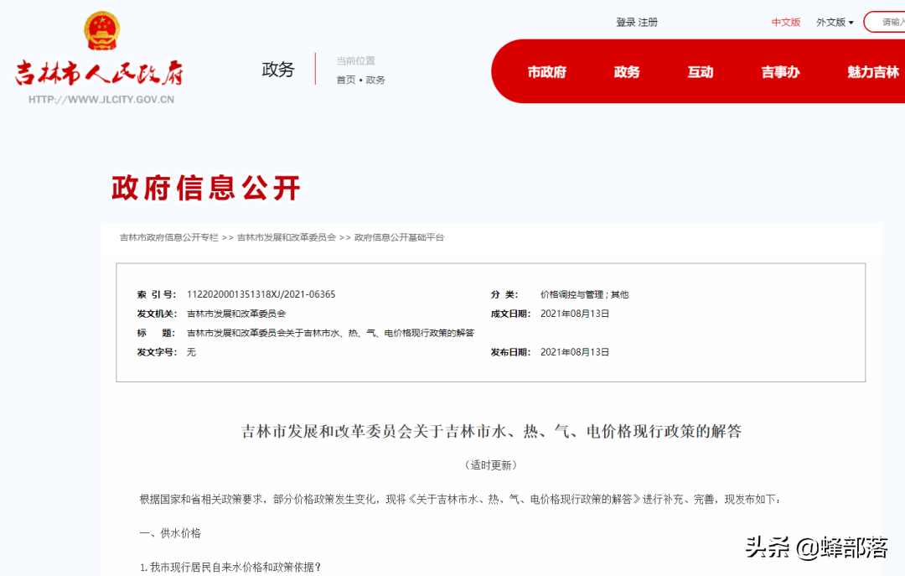Image resolution: width=905 pixels, height=576 pixels.
Task: Open 吉林市政府信息公开专栏 breadcrumb link
Action: pos(169,237)
